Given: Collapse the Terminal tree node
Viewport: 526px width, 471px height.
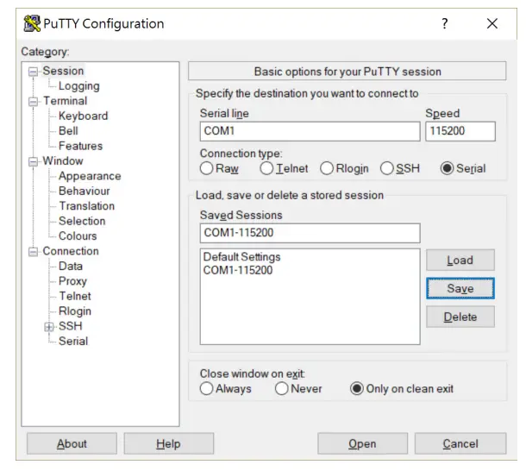Looking at the screenshot, I should pos(33,102).
